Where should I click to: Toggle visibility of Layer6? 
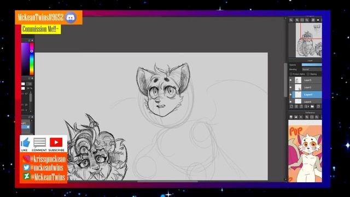[x=290, y=102]
